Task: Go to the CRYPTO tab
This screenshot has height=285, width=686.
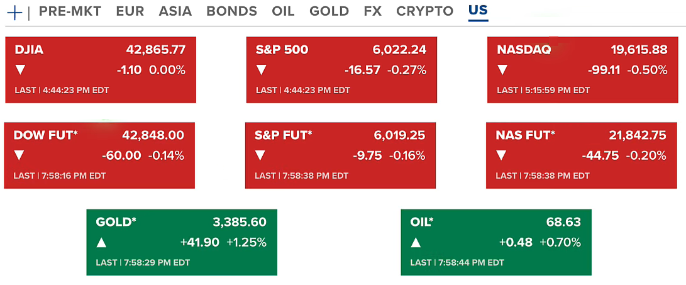Action: pos(424,11)
